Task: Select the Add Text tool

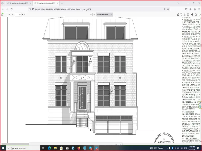Action: click(181, 15)
